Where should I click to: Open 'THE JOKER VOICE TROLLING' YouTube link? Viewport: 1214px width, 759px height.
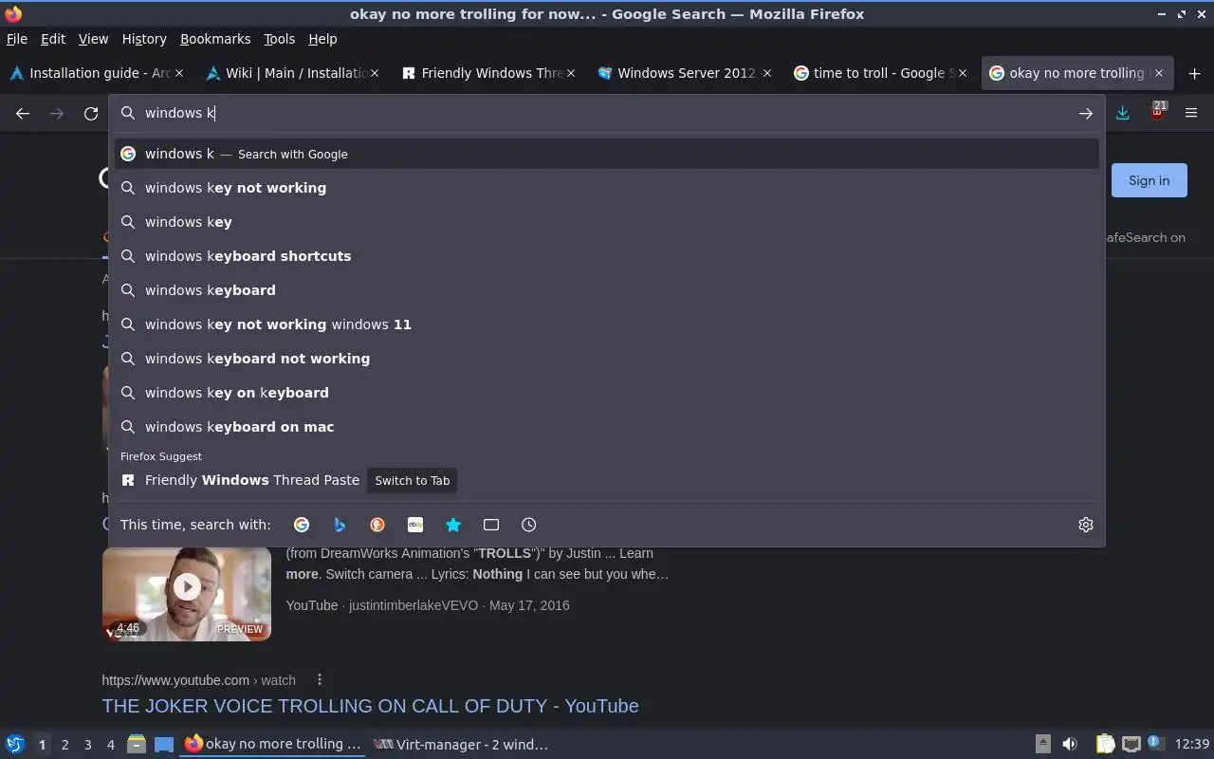coord(370,706)
